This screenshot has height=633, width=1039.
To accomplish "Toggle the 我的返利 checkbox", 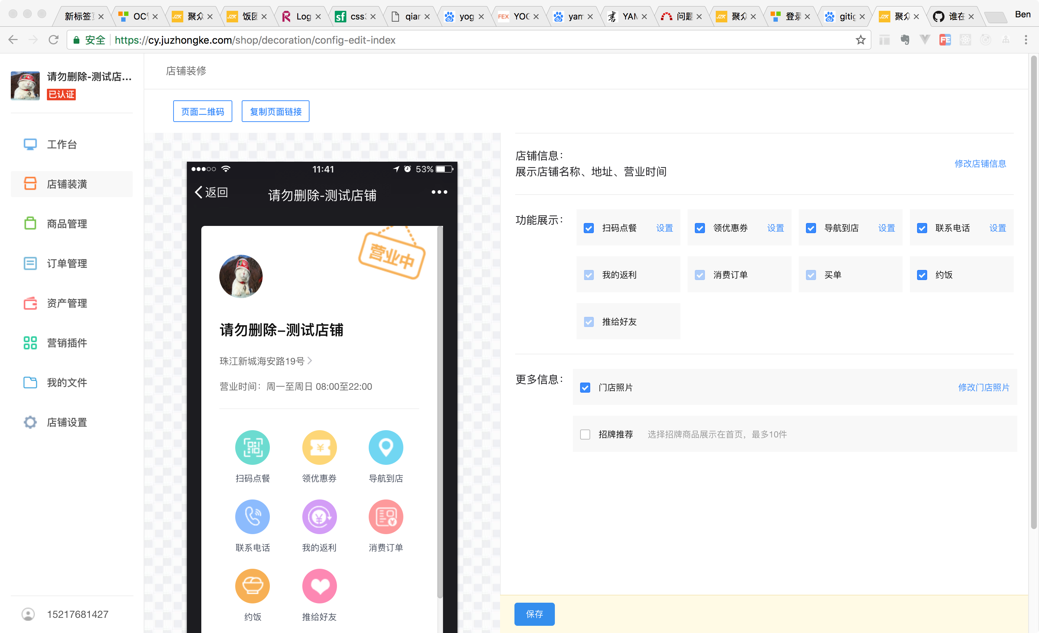I will coord(589,275).
